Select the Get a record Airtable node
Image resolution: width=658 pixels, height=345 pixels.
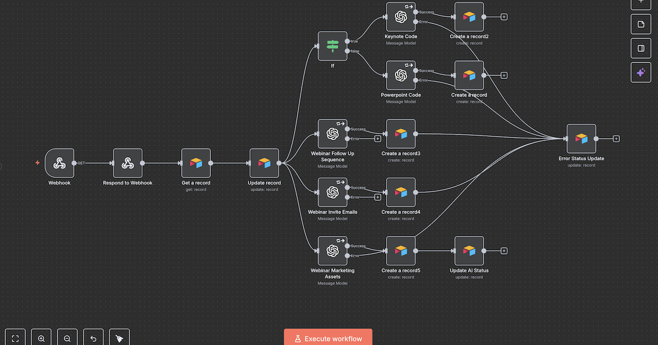(x=196, y=163)
